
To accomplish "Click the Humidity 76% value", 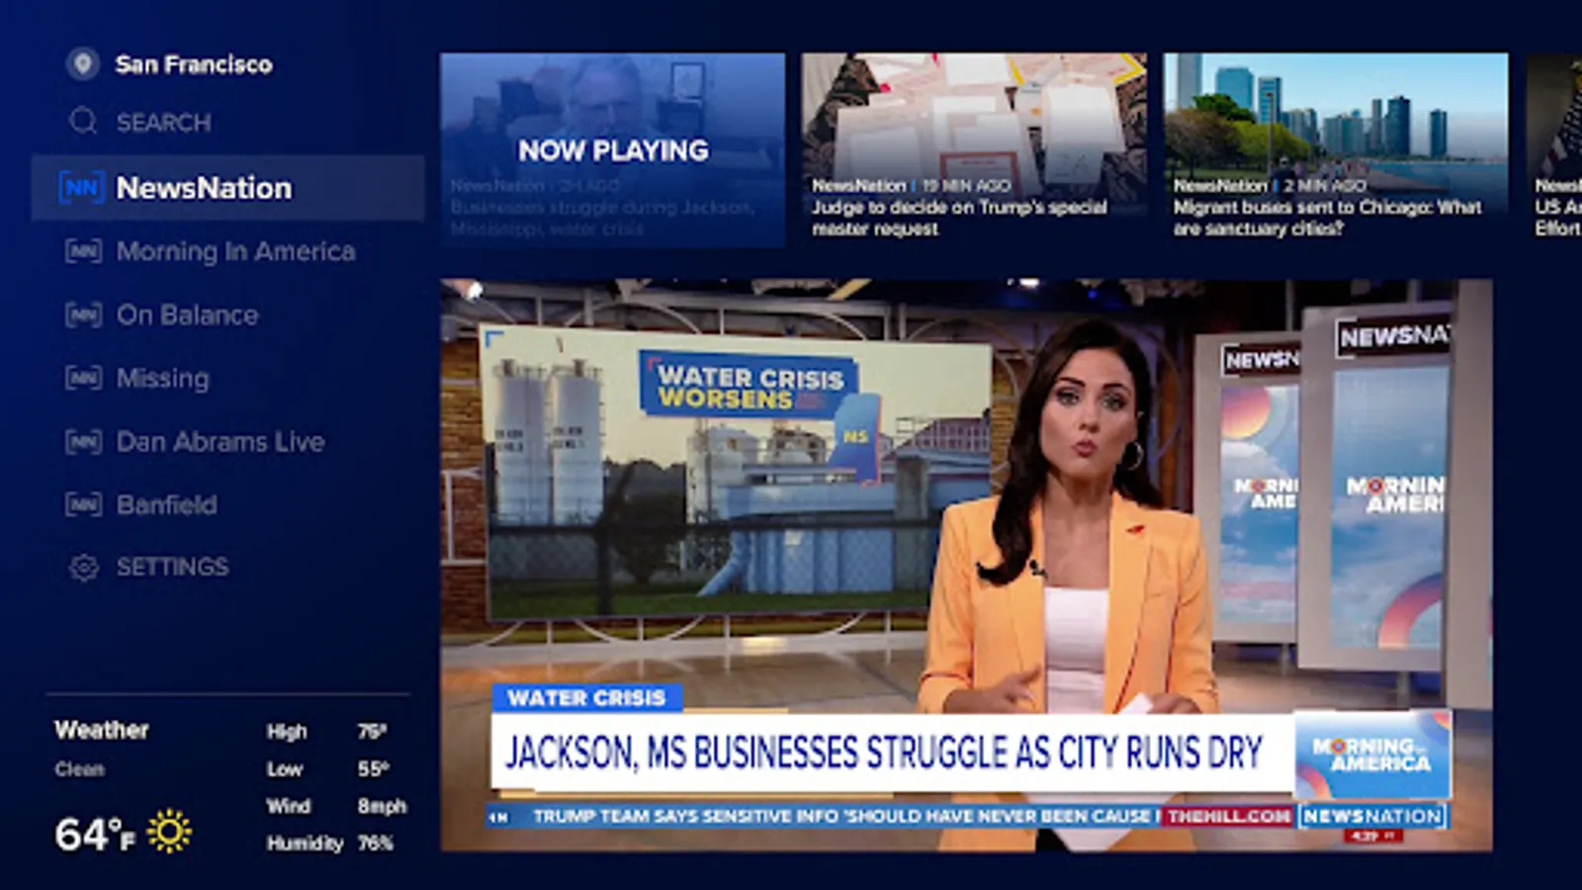I will tap(375, 844).
